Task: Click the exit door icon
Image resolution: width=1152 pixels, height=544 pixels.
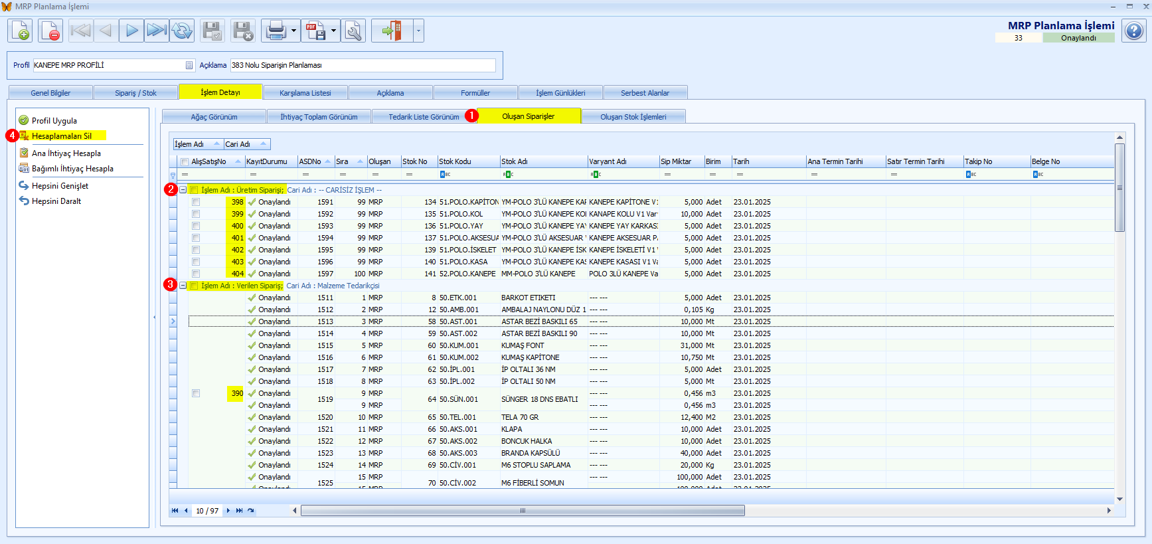Action: coord(392,31)
